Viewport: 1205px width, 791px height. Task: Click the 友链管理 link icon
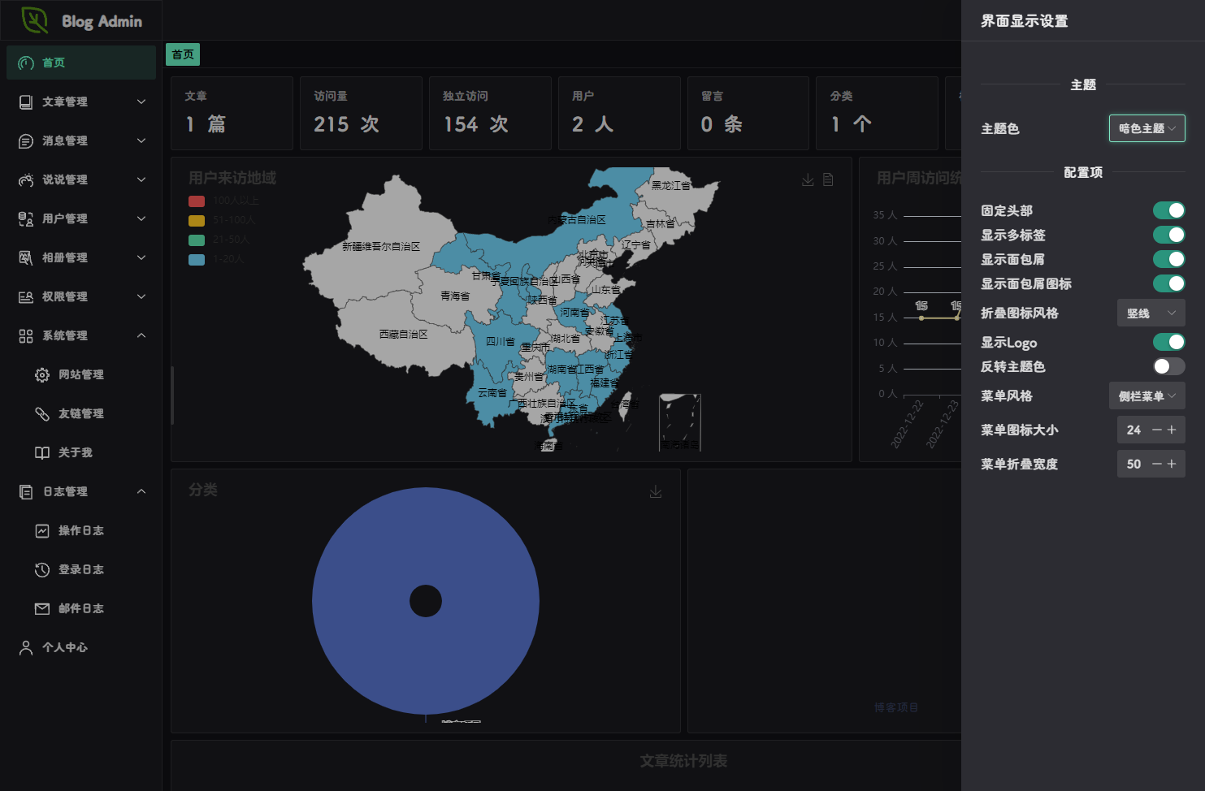coord(42,413)
